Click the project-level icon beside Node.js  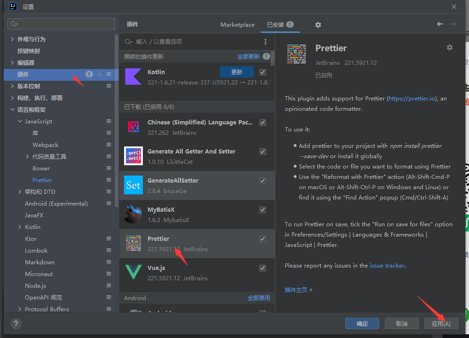[109, 286]
